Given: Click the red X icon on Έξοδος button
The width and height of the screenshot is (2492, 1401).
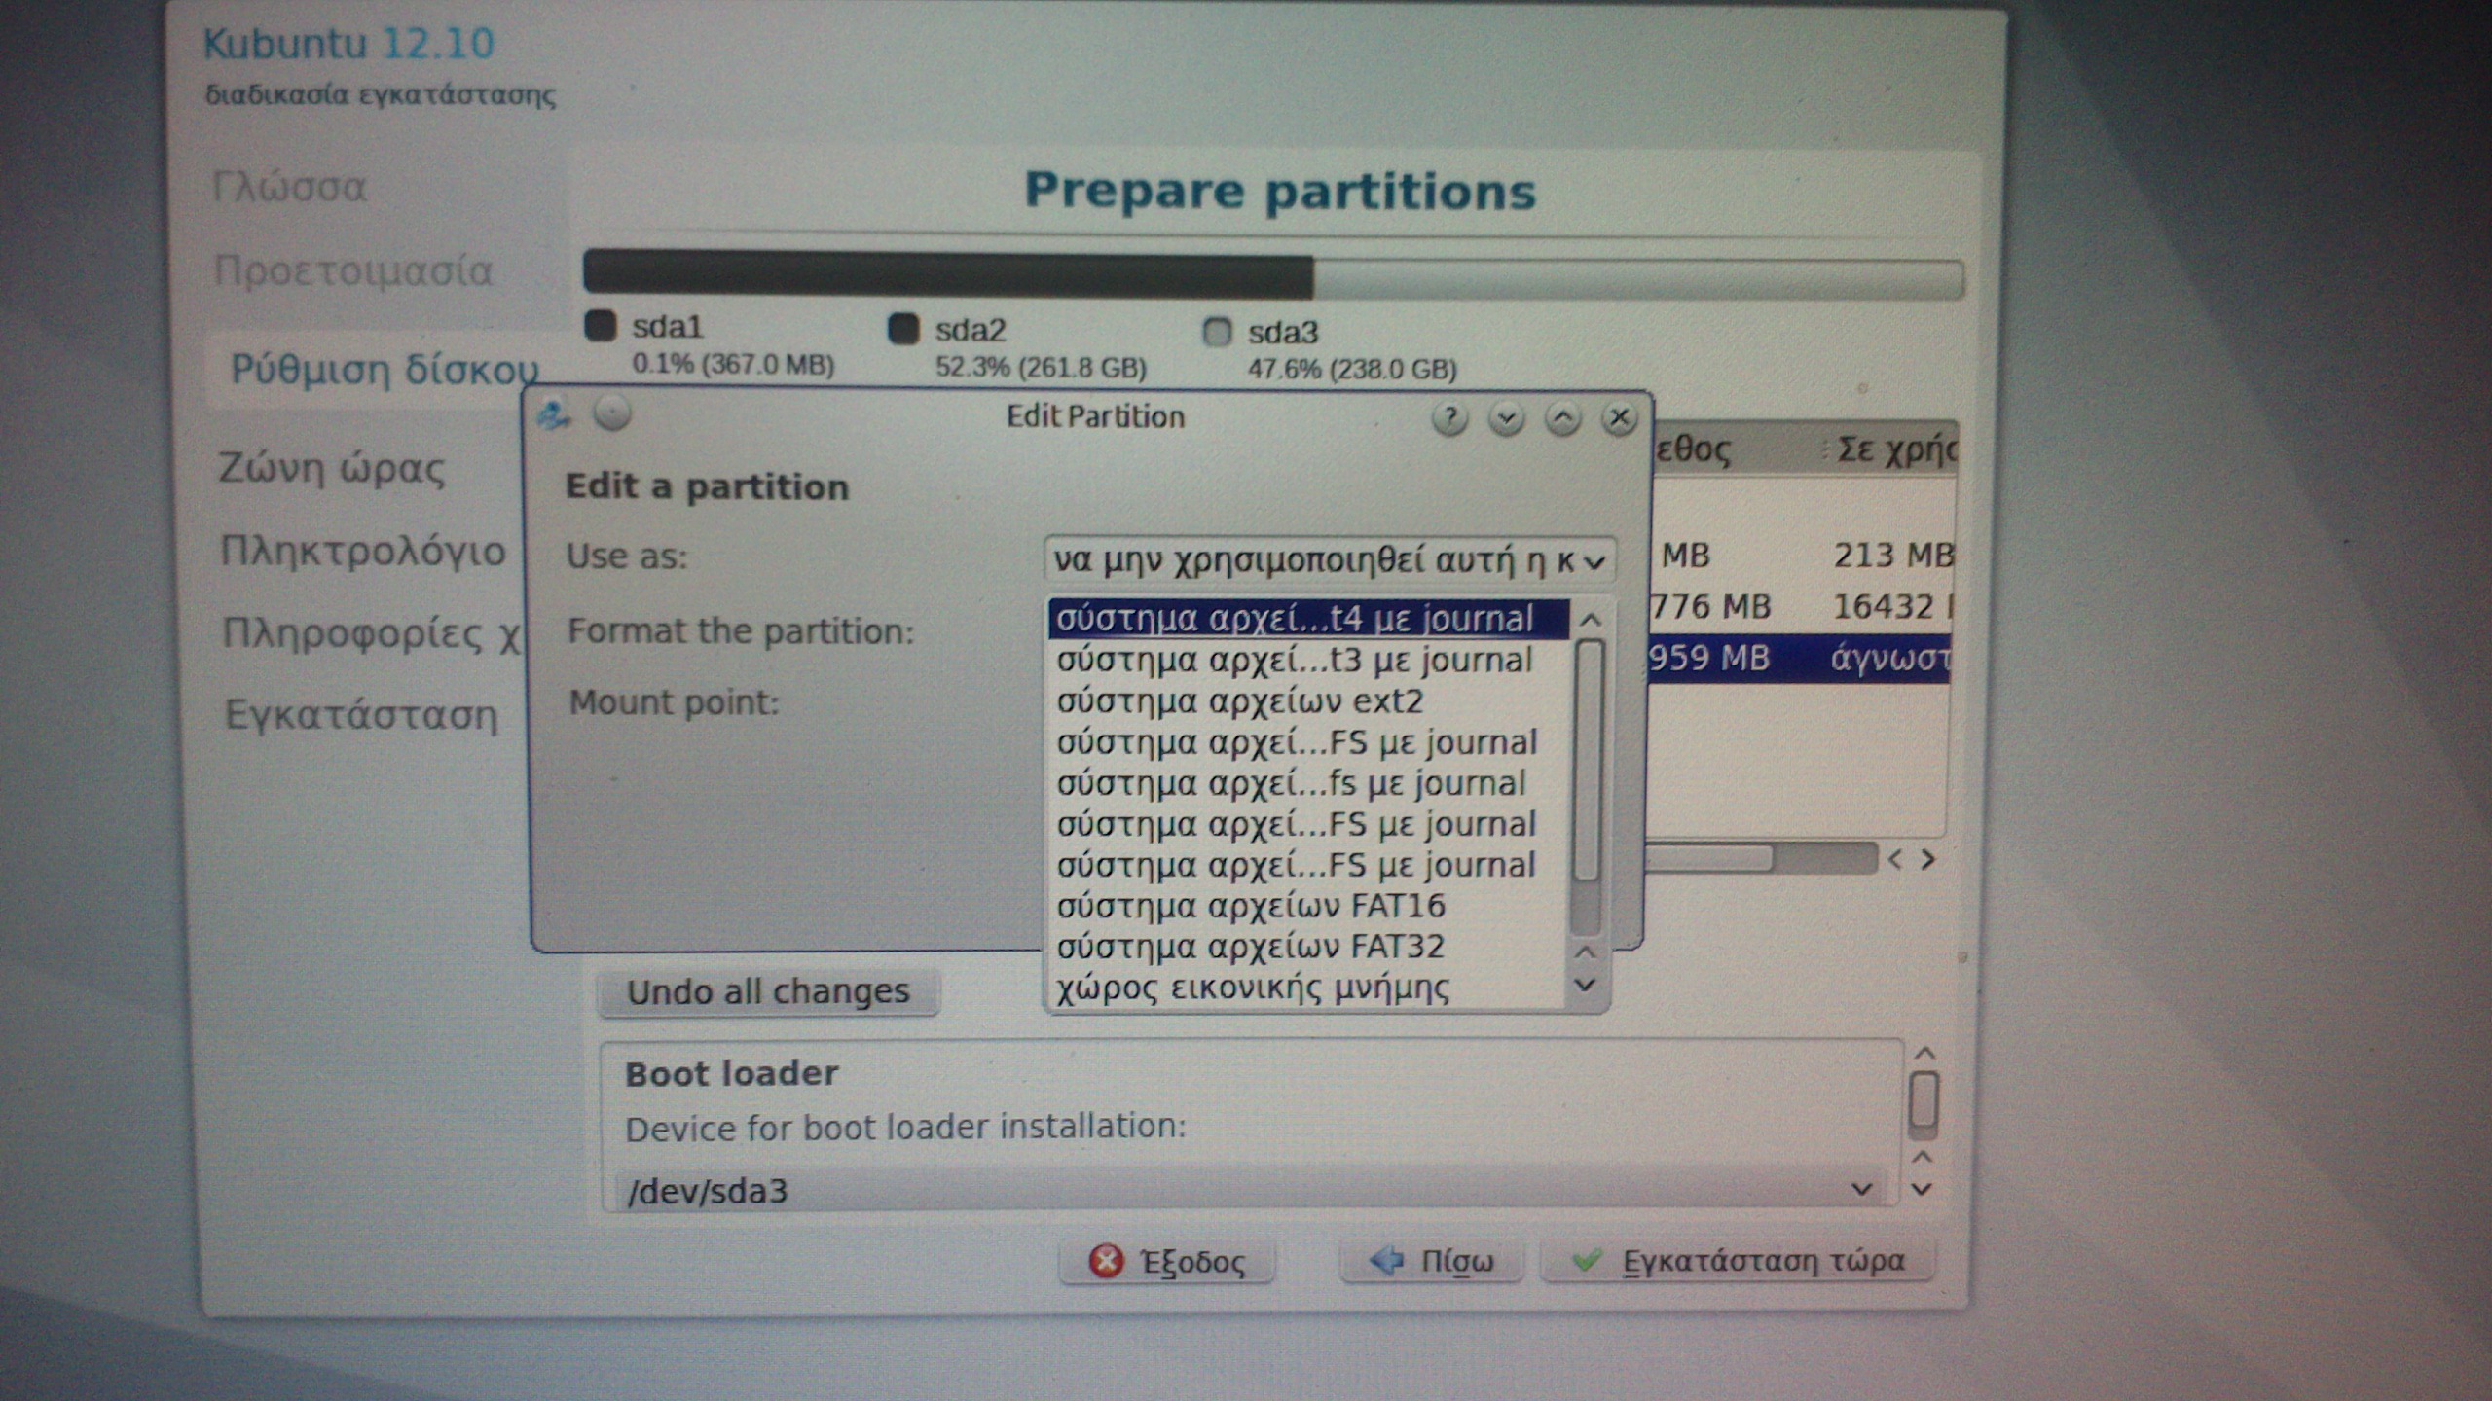Looking at the screenshot, I should point(1106,1261).
